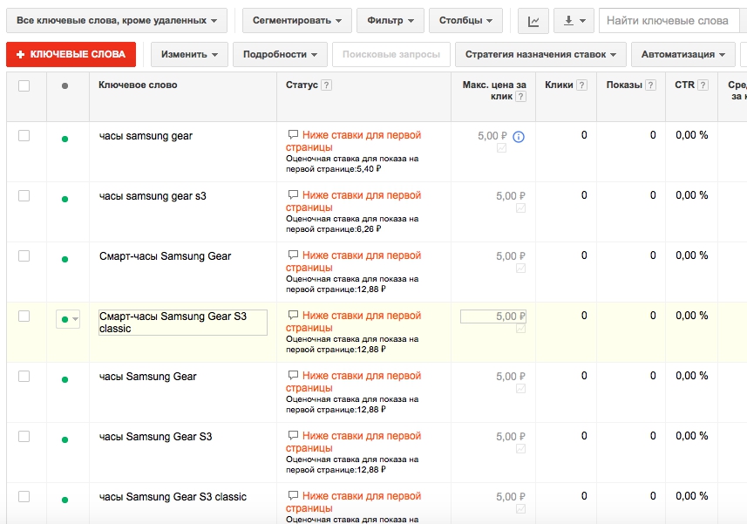
Task: Open the Автоматизация dropdown
Action: click(683, 54)
